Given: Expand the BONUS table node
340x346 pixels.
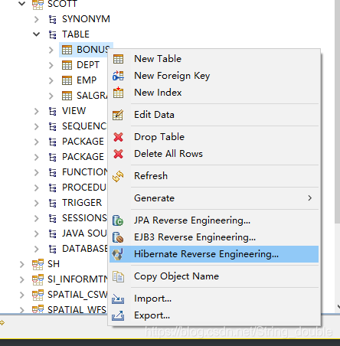Looking at the screenshot, I should click(x=51, y=50).
